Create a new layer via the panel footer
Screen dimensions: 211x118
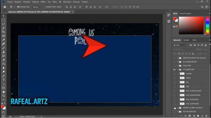(x=202, y=116)
